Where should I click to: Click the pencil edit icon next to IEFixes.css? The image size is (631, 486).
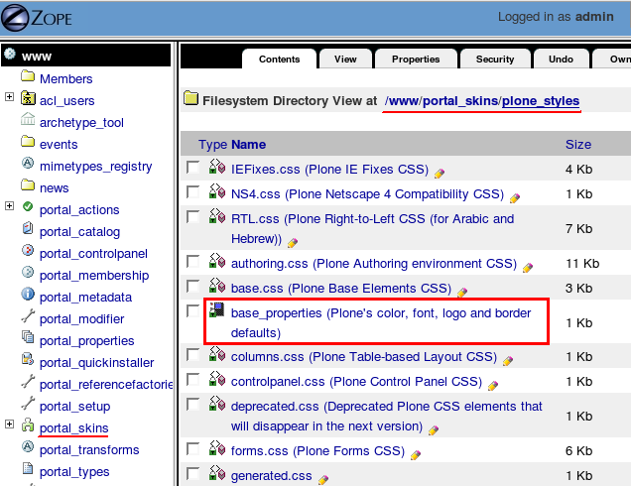tap(440, 174)
